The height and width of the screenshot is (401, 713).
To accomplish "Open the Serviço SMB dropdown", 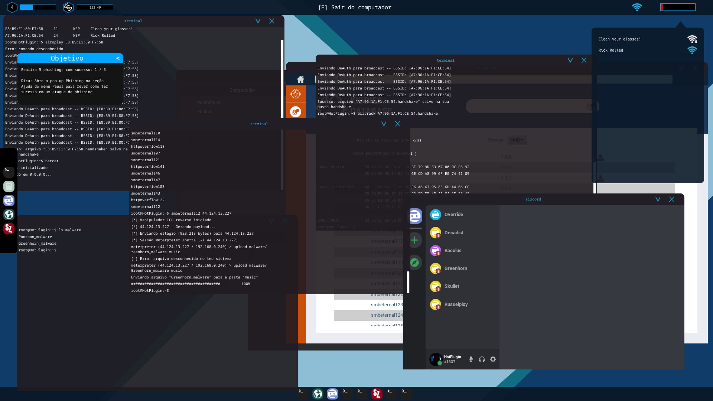I will click(x=517, y=140).
